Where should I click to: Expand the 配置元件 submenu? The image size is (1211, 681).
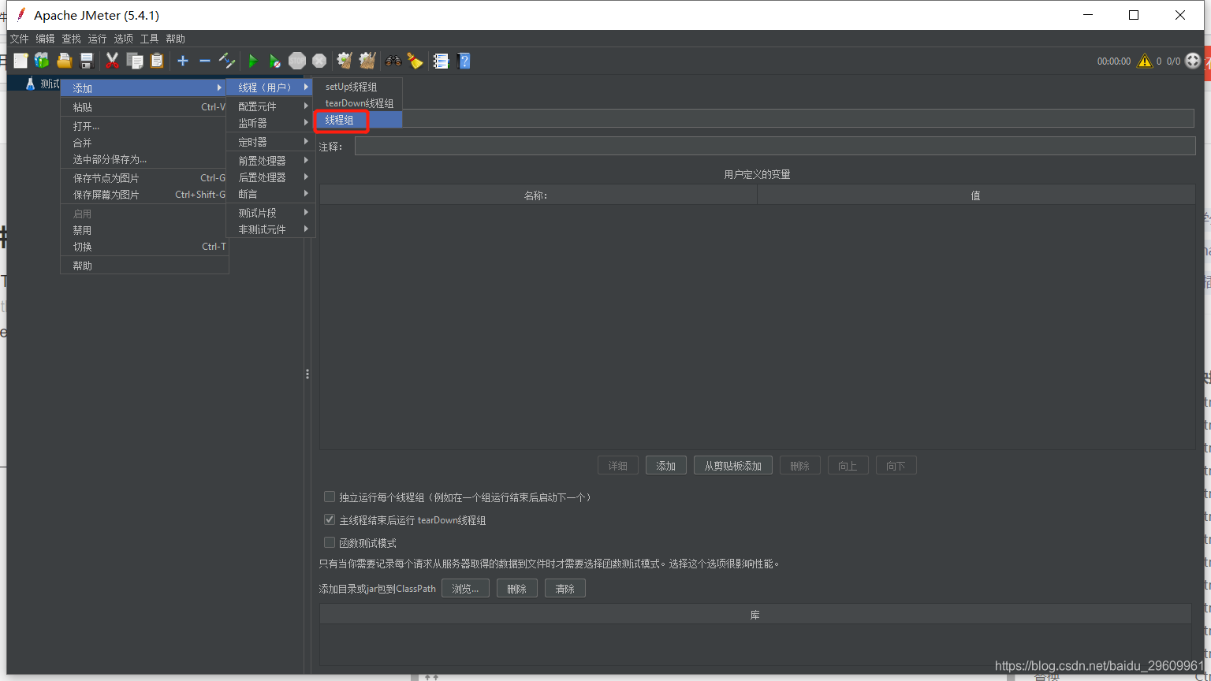coord(260,106)
